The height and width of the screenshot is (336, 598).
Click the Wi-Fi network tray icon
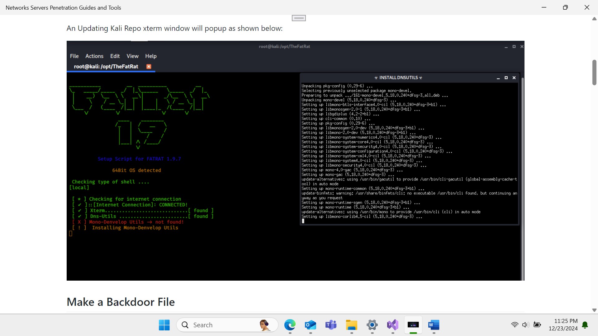(515, 325)
